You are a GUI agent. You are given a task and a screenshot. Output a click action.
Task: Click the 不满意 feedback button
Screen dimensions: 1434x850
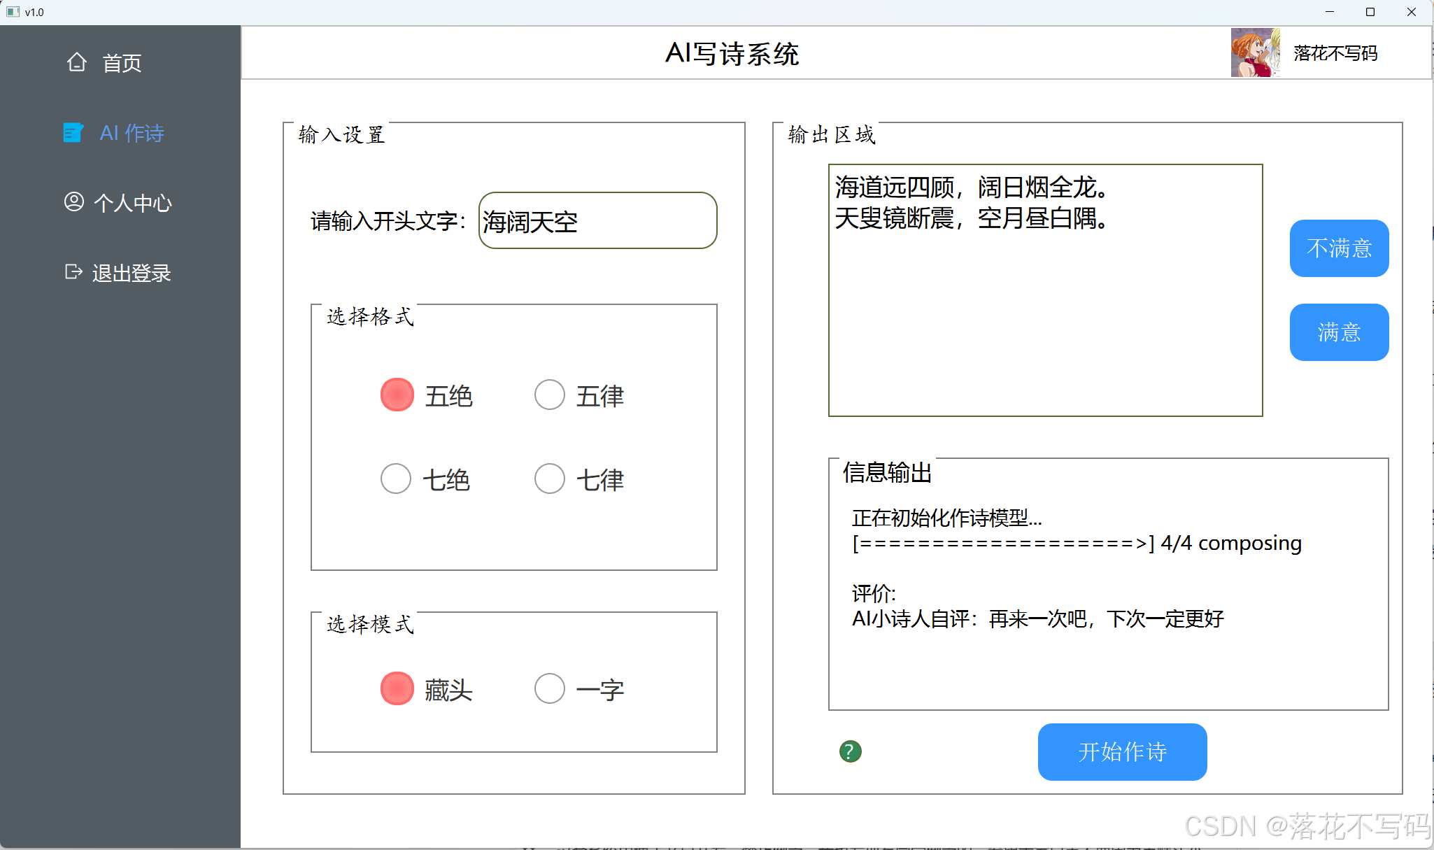coord(1338,248)
